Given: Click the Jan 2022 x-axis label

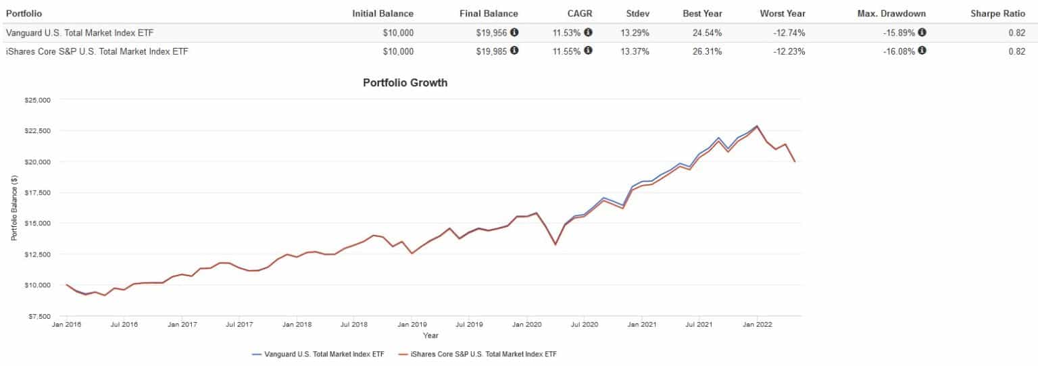Looking at the screenshot, I should [x=757, y=325].
